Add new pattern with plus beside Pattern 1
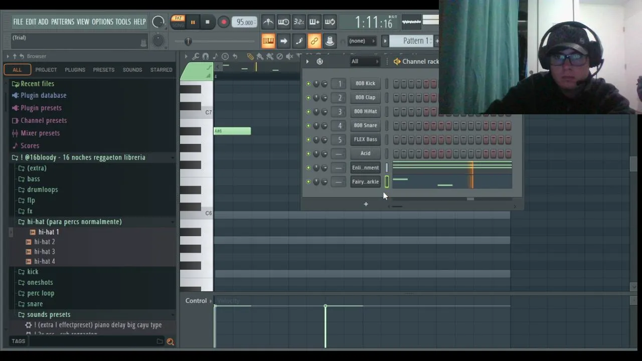The image size is (642, 361). [436, 41]
